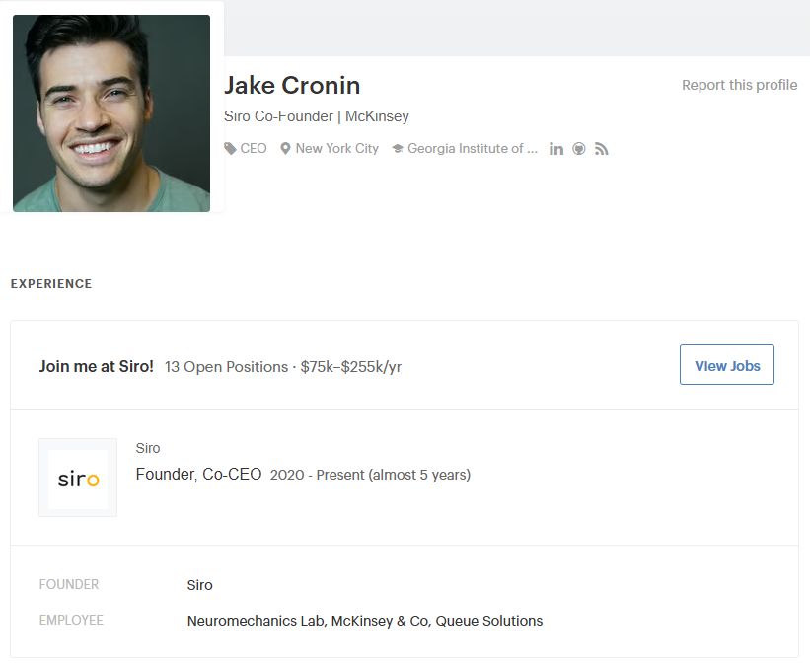The height and width of the screenshot is (668, 810).
Task: Open Neuromechanics Lab employer link
Action: pyautogui.click(x=256, y=621)
